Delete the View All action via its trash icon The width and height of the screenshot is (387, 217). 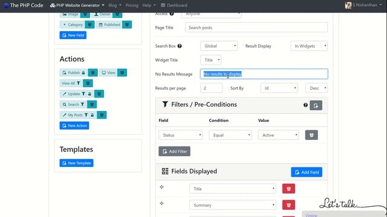[x=88, y=83]
